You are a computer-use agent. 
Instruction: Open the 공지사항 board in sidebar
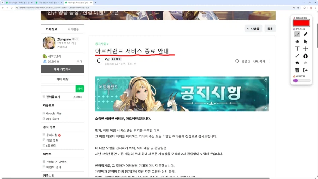click(52, 135)
